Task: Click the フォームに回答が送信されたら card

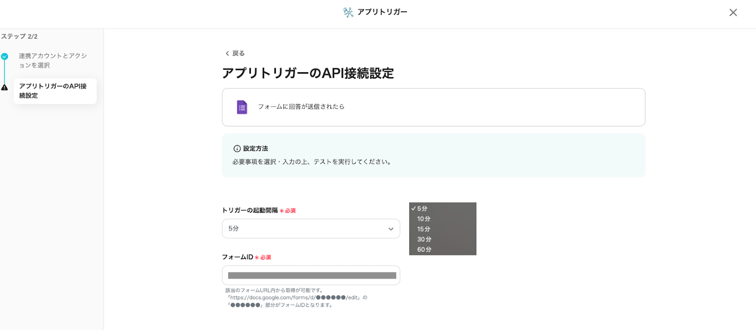Action: [x=433, y=107]
